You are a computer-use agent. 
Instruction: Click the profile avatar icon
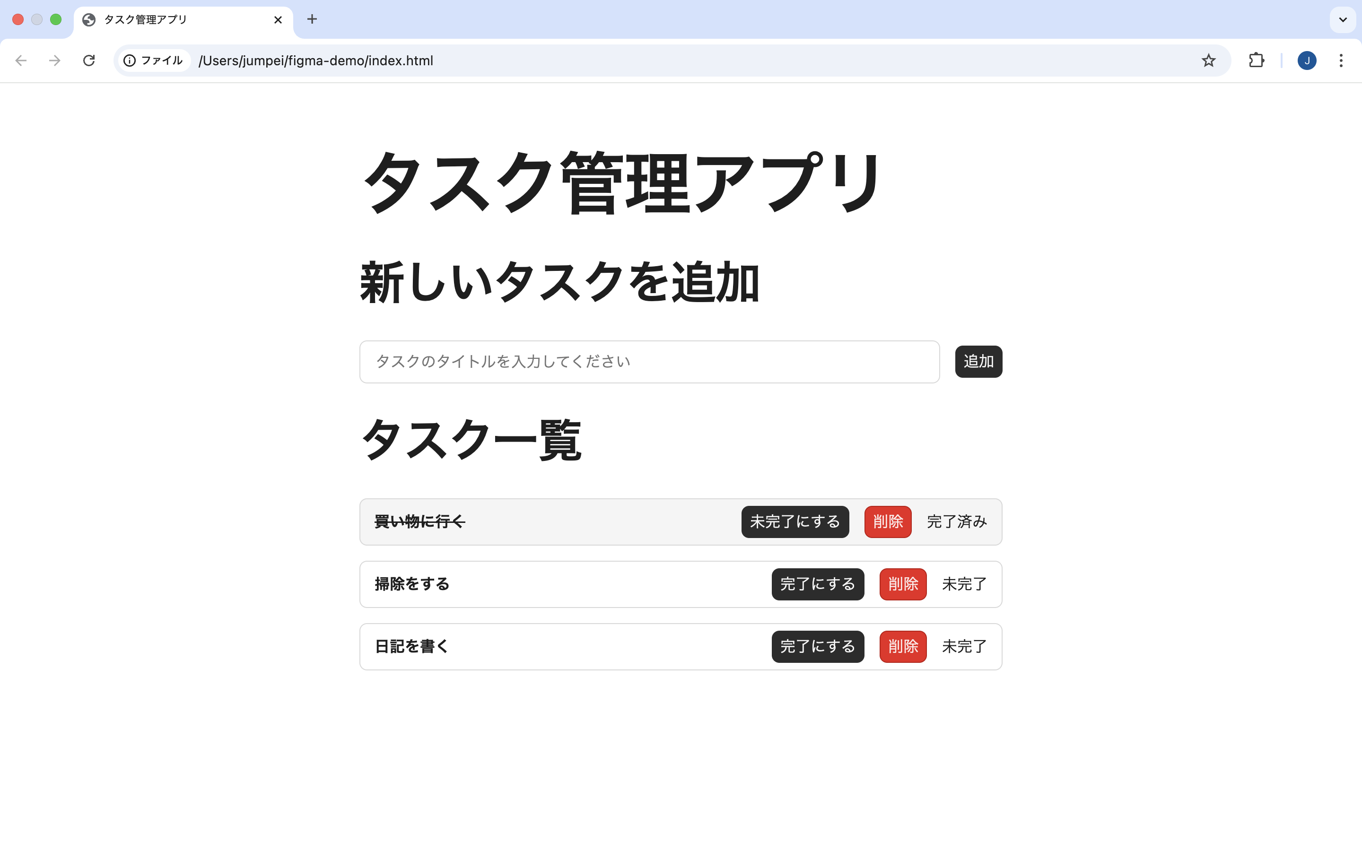(x=1307, y=60)
